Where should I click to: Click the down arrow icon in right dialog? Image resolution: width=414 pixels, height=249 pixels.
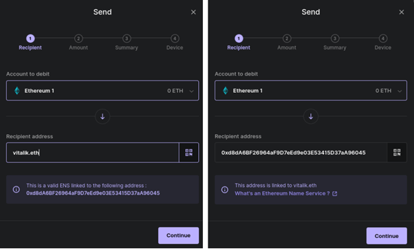click(311, 116)
